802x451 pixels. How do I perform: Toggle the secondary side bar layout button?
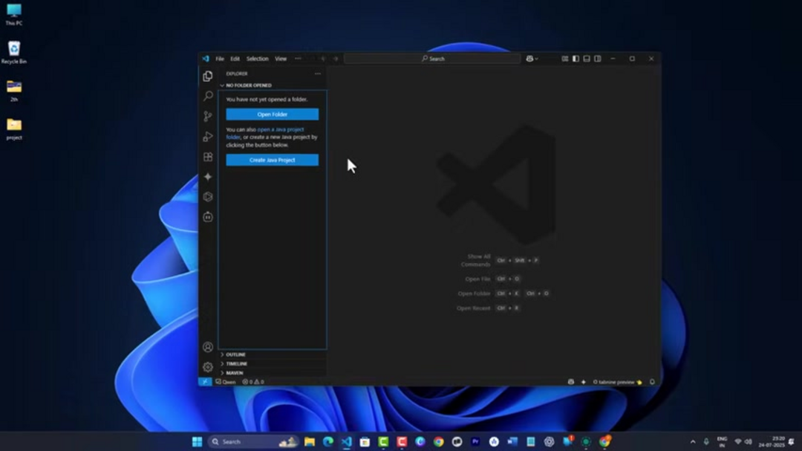tap(597, 59)
